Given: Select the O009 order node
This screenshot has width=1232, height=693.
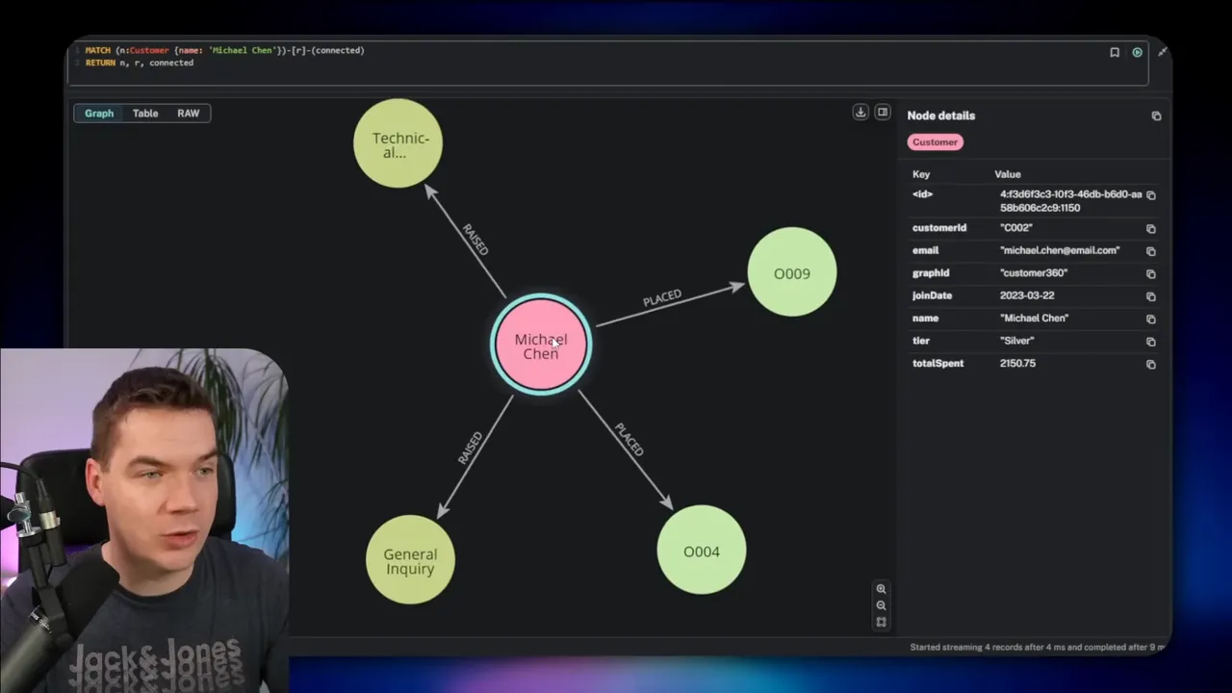Looking at the screenshot, I should (791, 273).
